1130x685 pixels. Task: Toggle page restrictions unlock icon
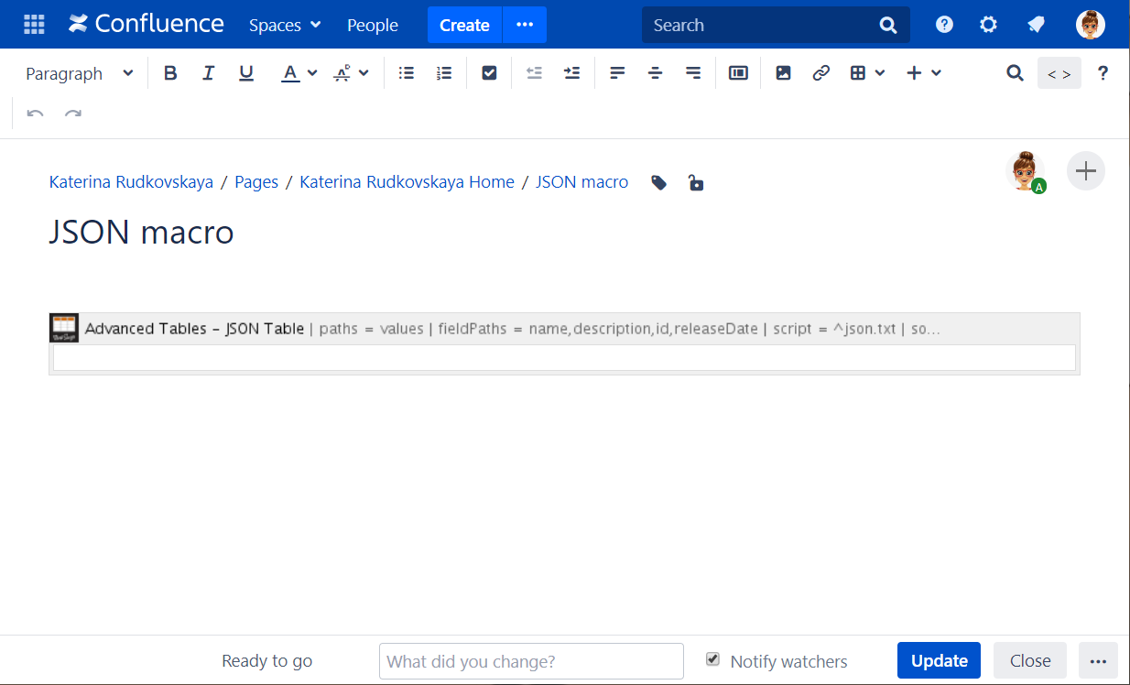point(696,183)
